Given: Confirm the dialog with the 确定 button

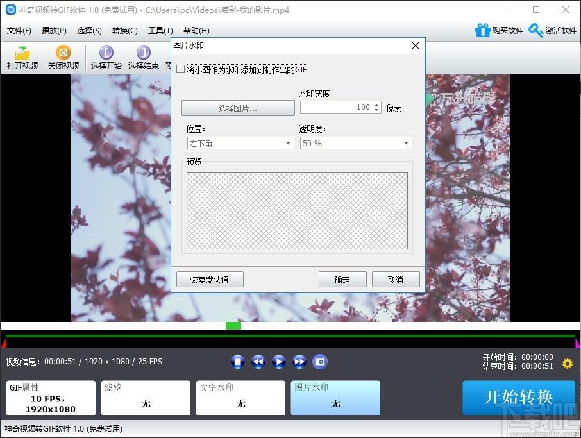Looking at the screenshot, I should (x=342, y=280).
